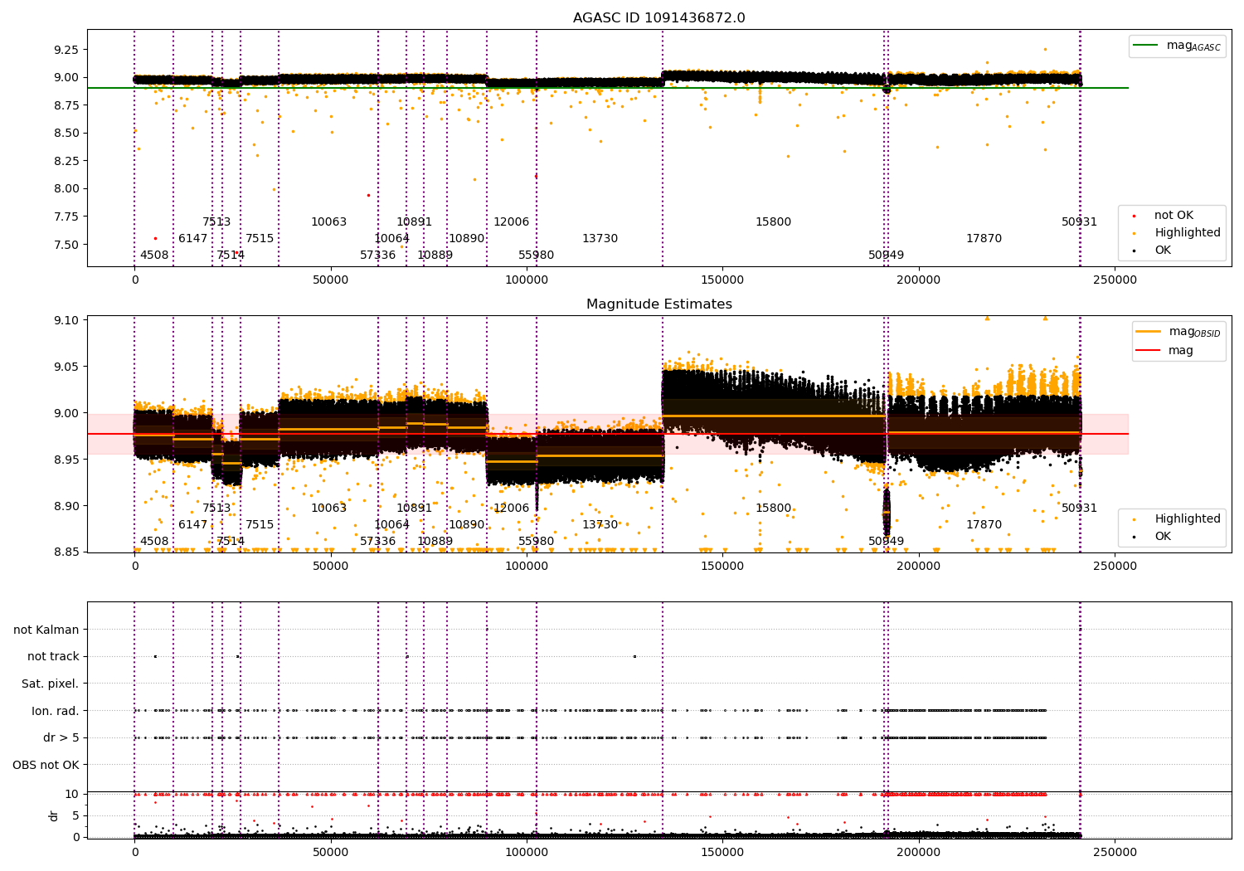Click obsid label 6147 in Magnitude Estimates plot
1244x871 pixels.
pyautogui.click(x=192, y=525)
